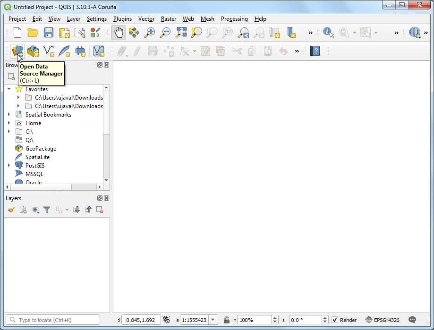Screen dimensions: 434x330
Task: Open the log messages speech bubble
Action: click(412, 320)
